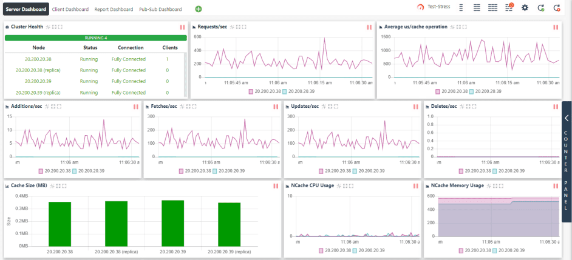Select the three-column layout icon
Screen dimensions: 572x260
click(493, 8)
